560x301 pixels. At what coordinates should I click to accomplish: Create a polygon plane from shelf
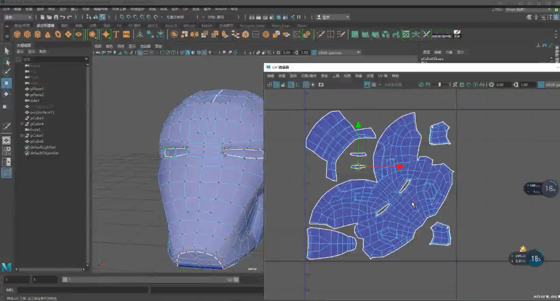tap(68, 34)
